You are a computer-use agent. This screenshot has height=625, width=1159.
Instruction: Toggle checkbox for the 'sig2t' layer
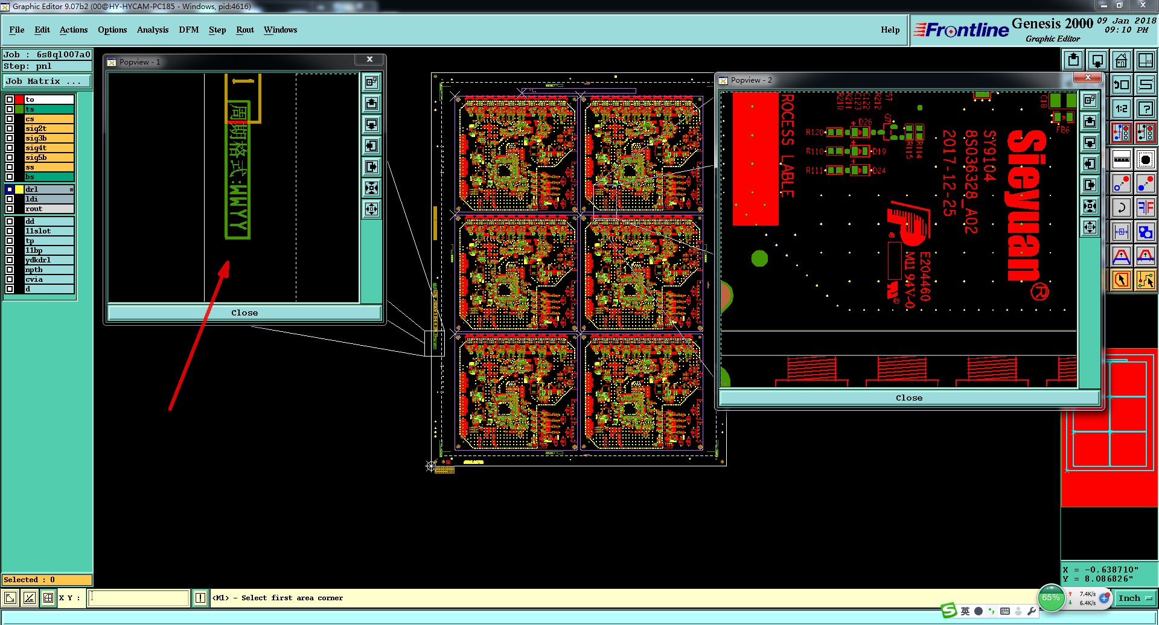(10, 128)
